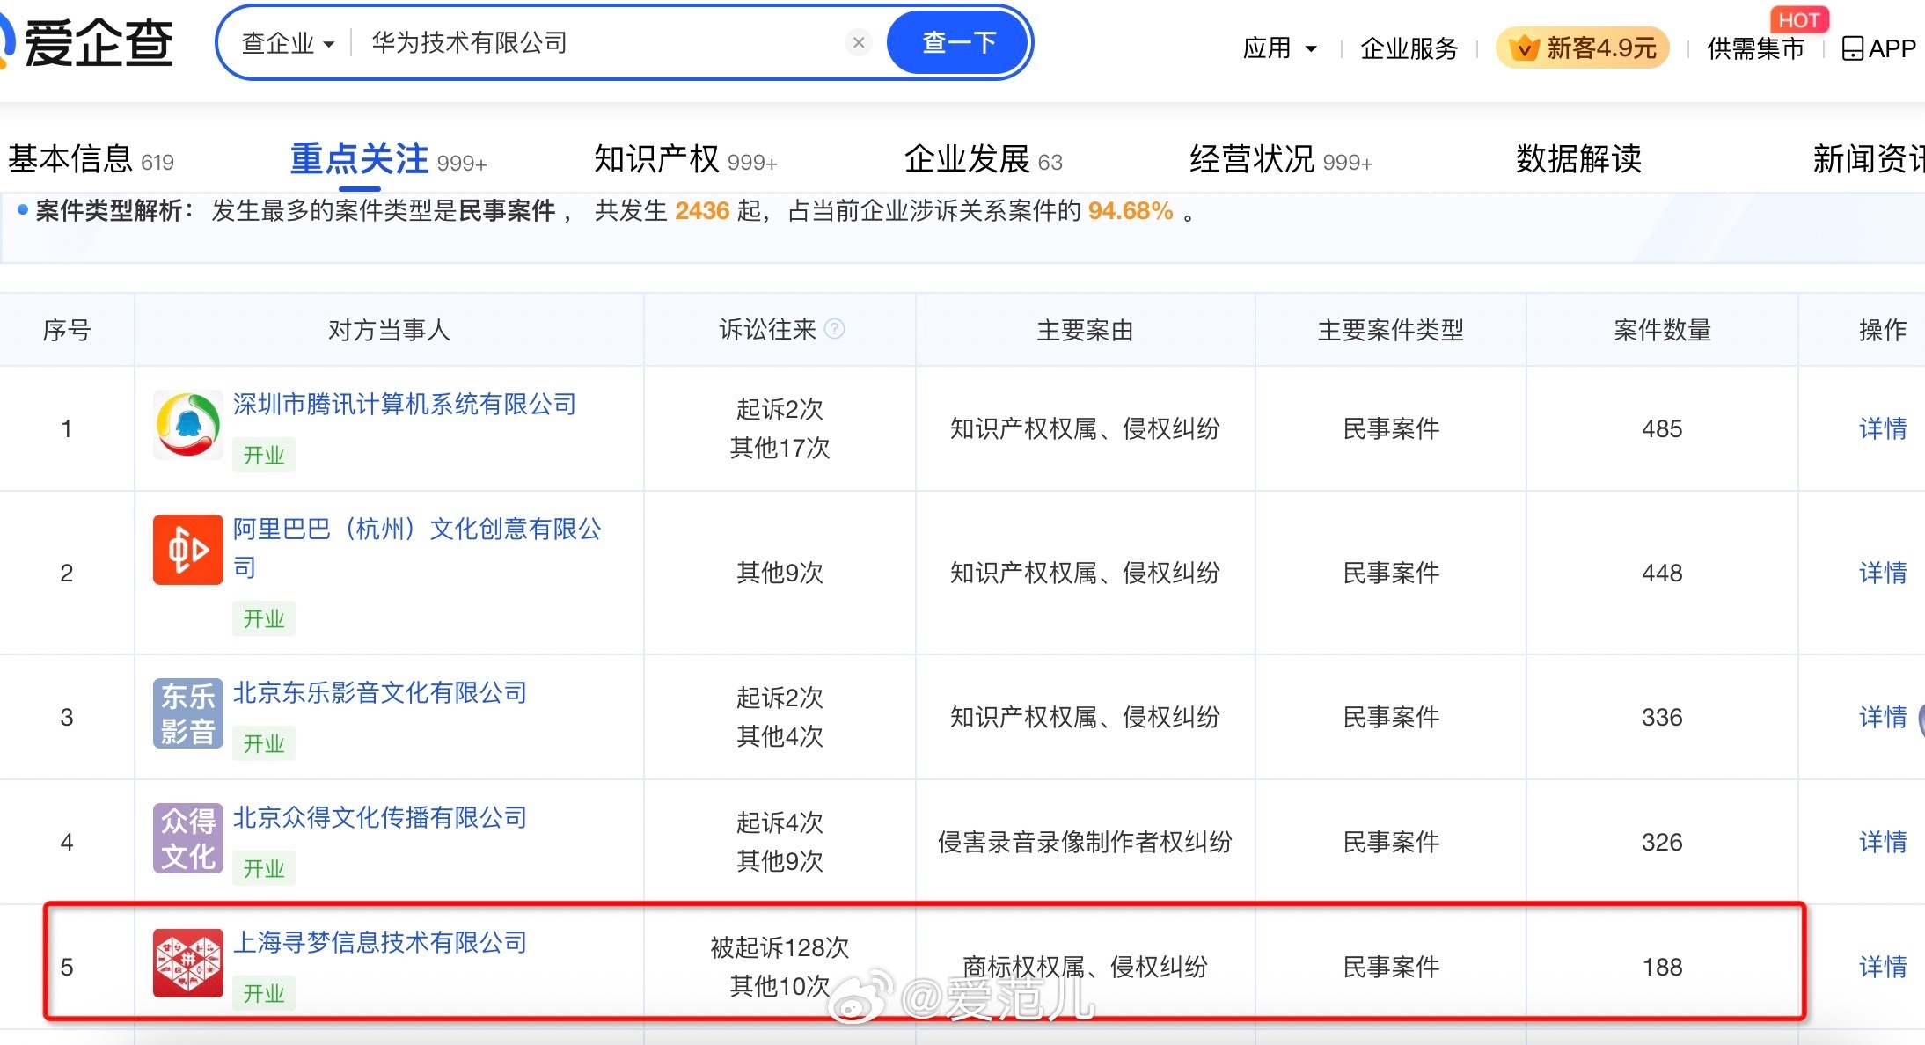
Task: Click 商标权权属、侵权纠纷 case cause text
Action: (1085, 967)
